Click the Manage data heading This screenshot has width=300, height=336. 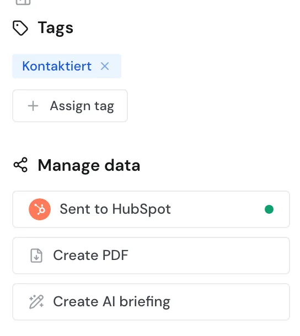pyautogui.click(x=89, y=165)
